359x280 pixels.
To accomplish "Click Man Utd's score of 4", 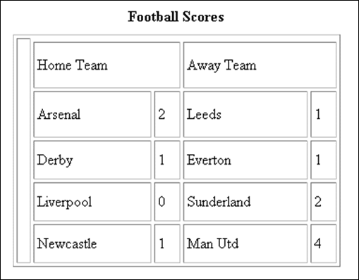I will point(324,243).
